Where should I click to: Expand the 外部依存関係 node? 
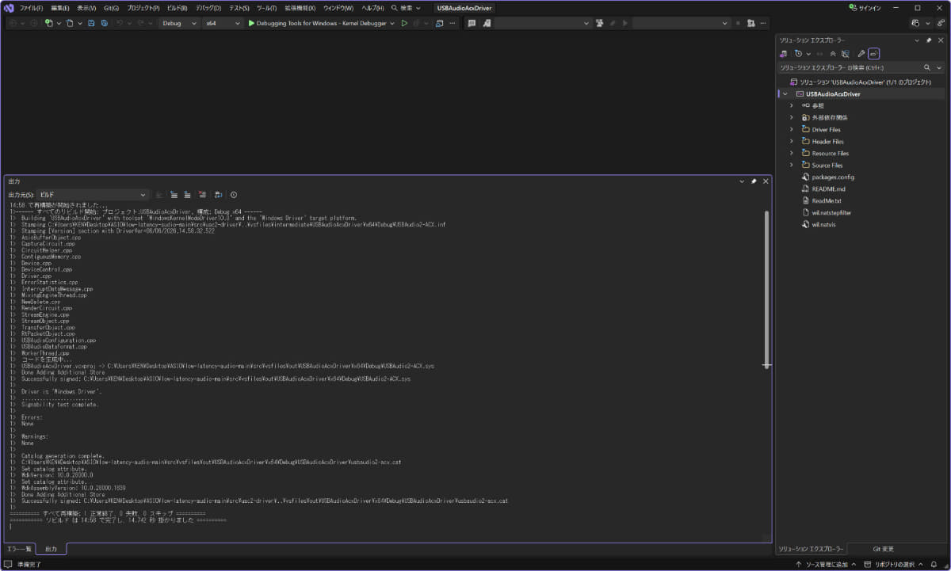(x=791, y=118)
